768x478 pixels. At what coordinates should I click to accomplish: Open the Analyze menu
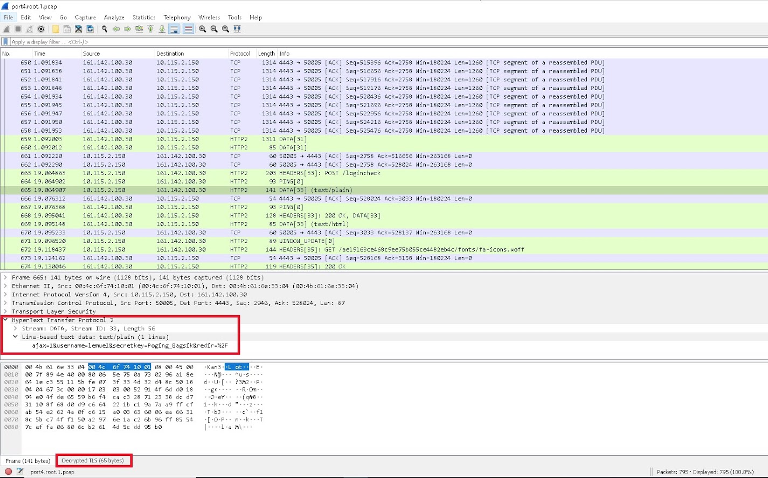coord(114,17)
